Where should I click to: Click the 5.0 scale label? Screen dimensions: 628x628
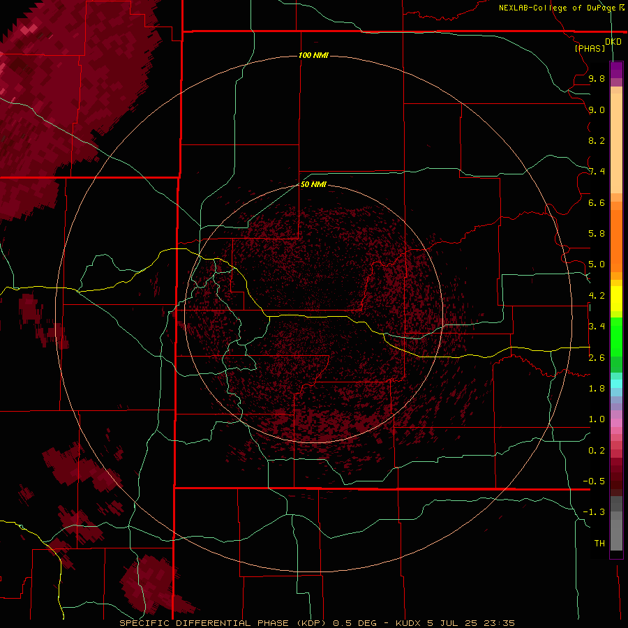pos(597,264)
